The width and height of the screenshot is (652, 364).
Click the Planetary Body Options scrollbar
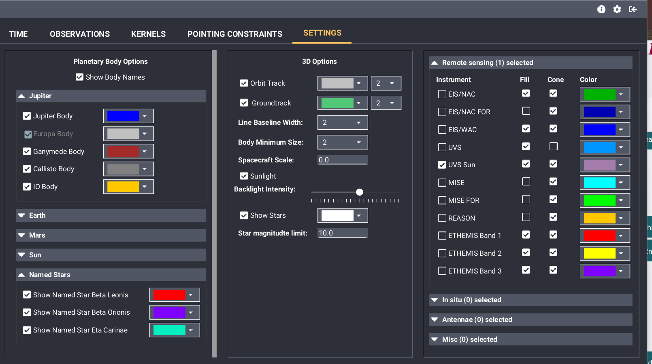point(214,204)
